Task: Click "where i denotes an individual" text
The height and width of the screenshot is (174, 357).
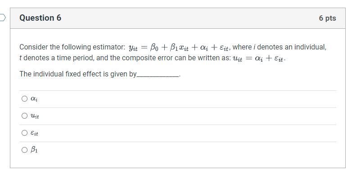Action: (279, 47)
